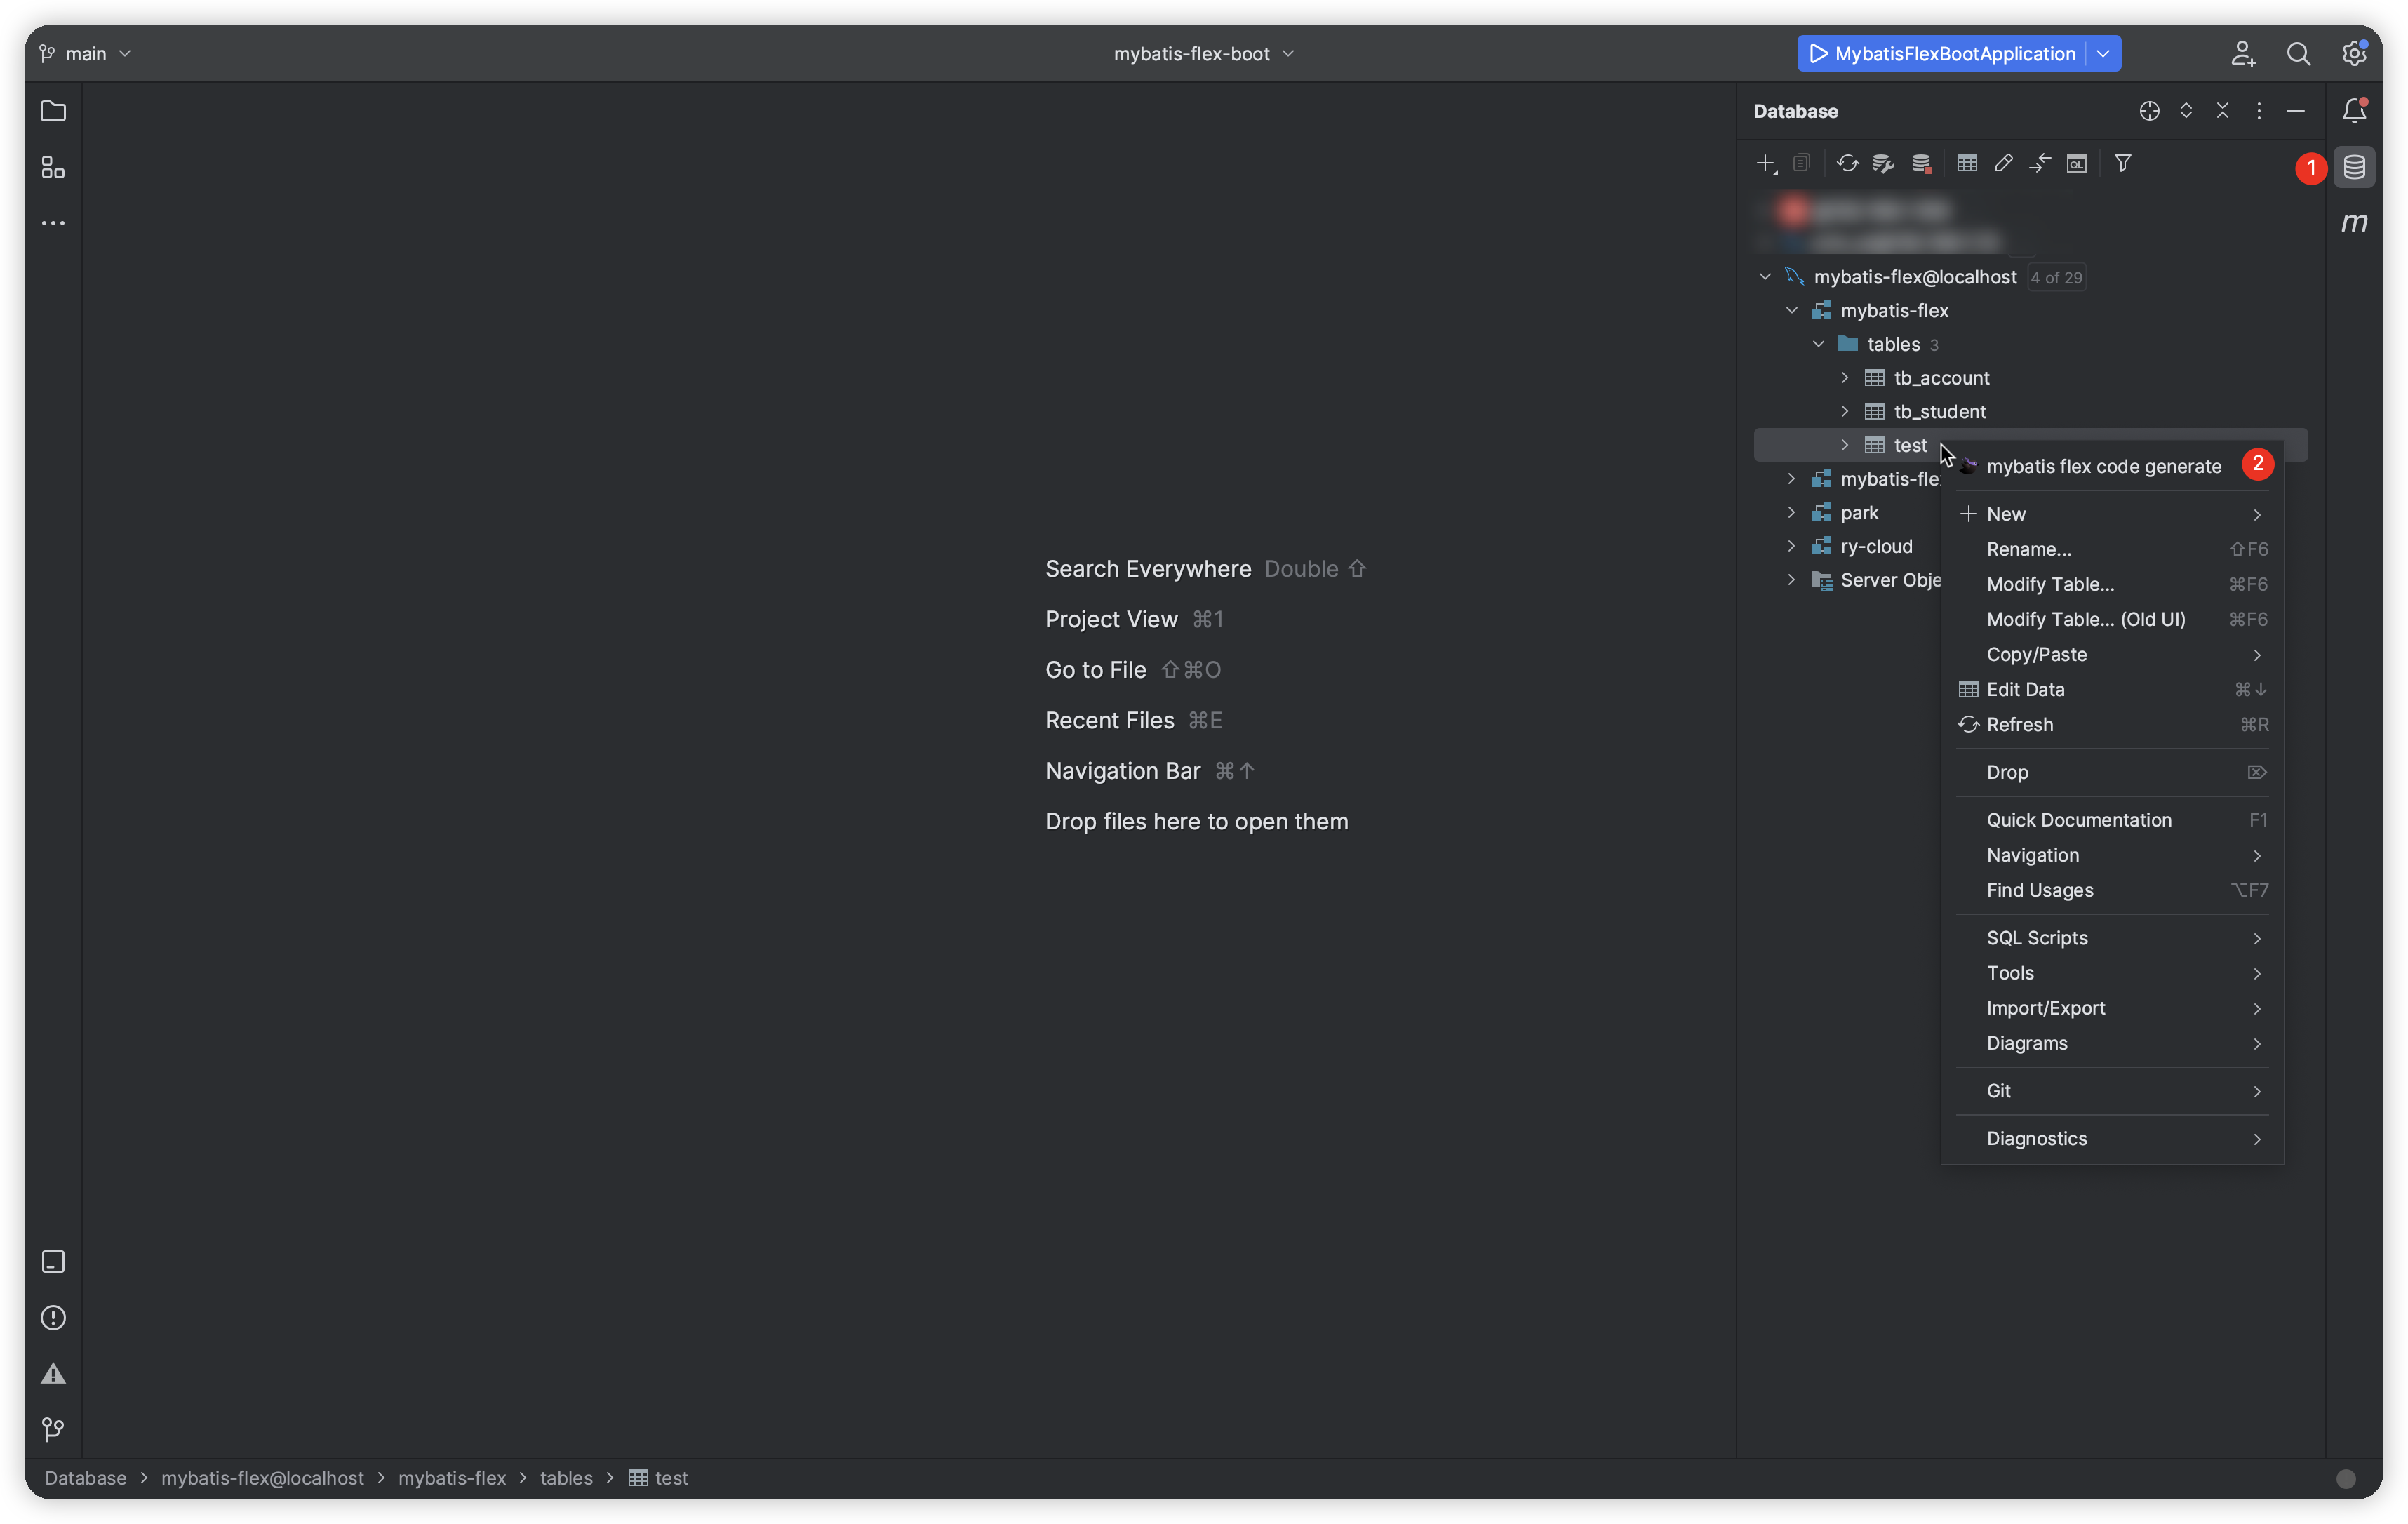The image size is (2408, 1524).
Task: Choose Edit Data from context menu
Action: point(2112,689)
